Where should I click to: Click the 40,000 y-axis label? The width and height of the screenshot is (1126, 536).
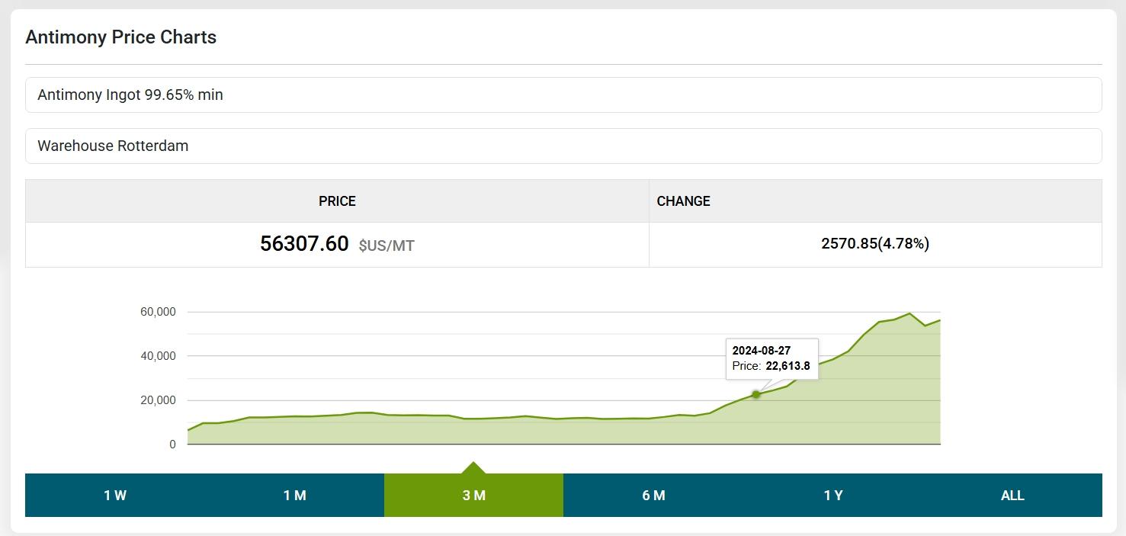point(158,356)
